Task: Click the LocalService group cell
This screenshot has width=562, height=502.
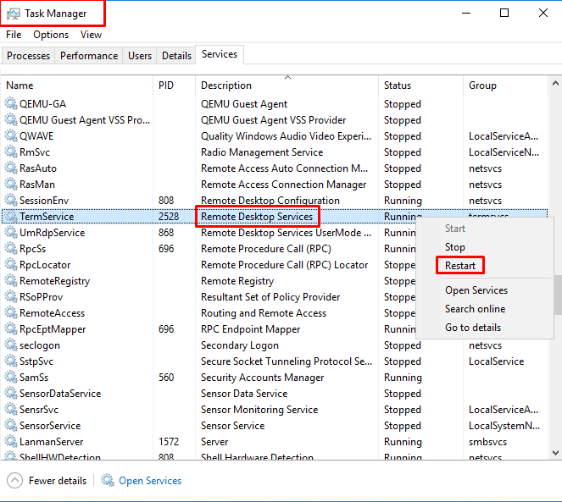Action: pyautogui.click(x=496, y=361)
